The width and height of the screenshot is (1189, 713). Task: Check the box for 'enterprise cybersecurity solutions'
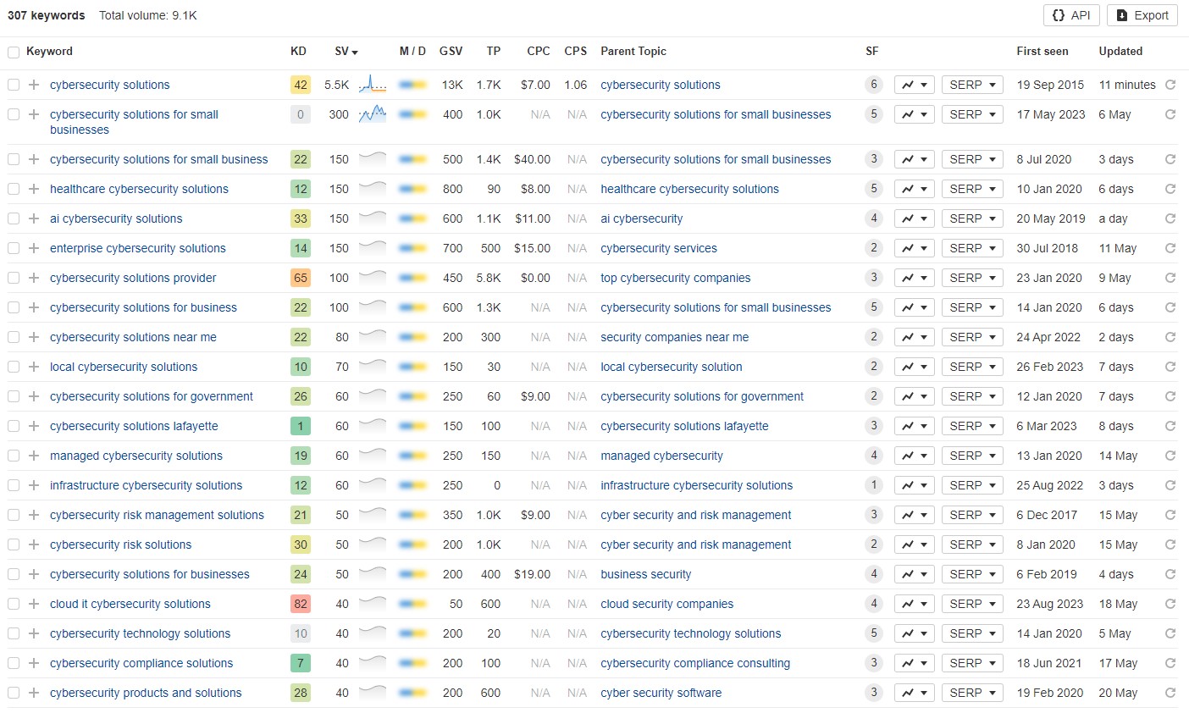(14, 248)
